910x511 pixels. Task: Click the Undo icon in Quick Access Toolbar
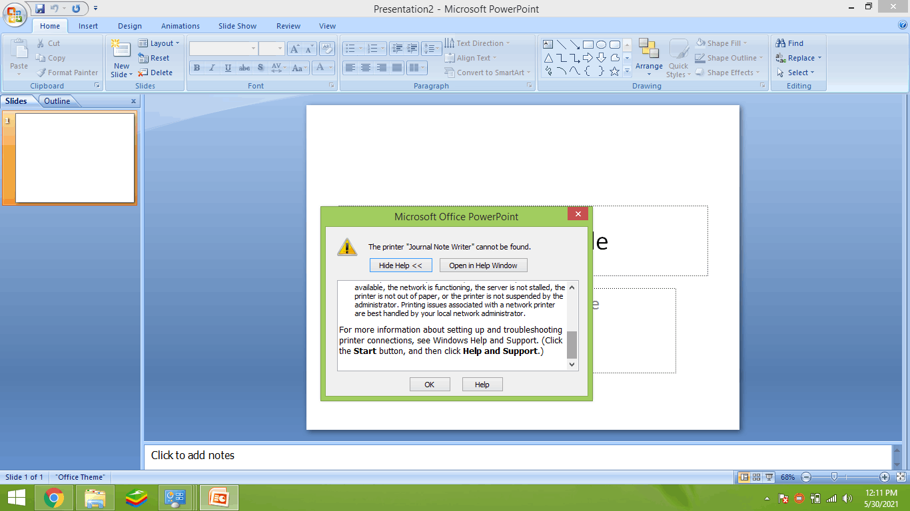(55, 9)
